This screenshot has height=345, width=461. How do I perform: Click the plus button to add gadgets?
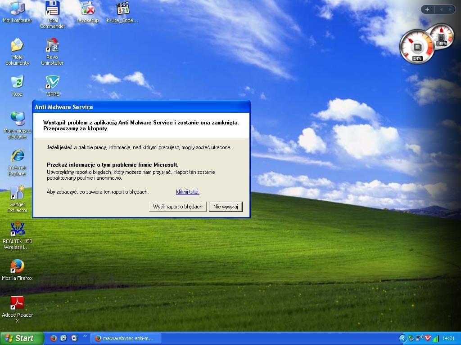[427, 9]
